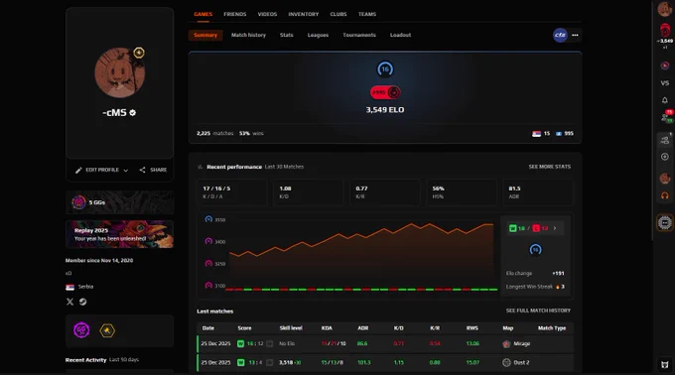Screen dimensions: 675x375
Task: Click the verified badge next to -cMS
Action: 133,113
